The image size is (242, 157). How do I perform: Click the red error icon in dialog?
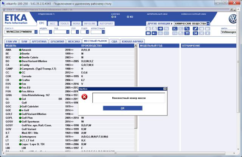(x=84, y=97)
